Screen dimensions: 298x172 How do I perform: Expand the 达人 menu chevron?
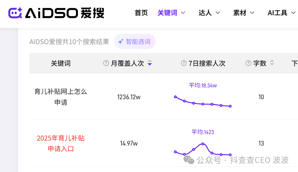(218, 13)
